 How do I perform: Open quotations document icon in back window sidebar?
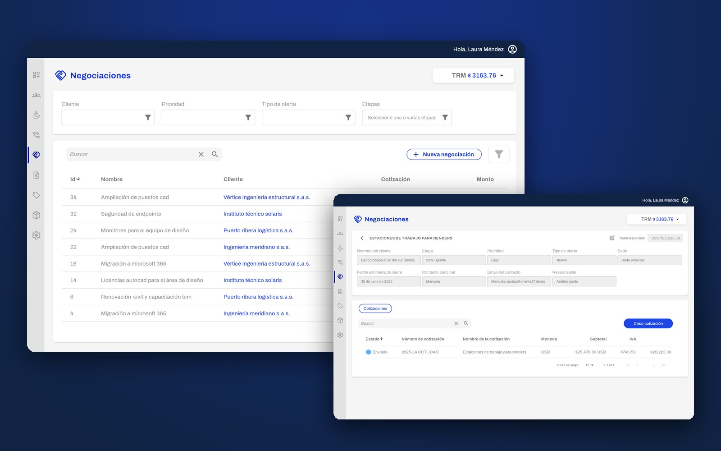(x=37, y=175)
